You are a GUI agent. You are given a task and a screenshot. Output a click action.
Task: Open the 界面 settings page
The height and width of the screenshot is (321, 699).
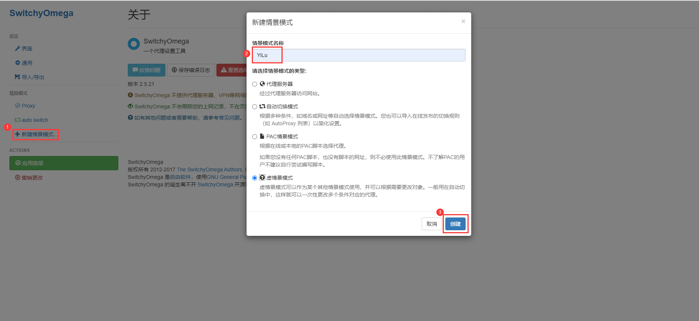(24, 49)
